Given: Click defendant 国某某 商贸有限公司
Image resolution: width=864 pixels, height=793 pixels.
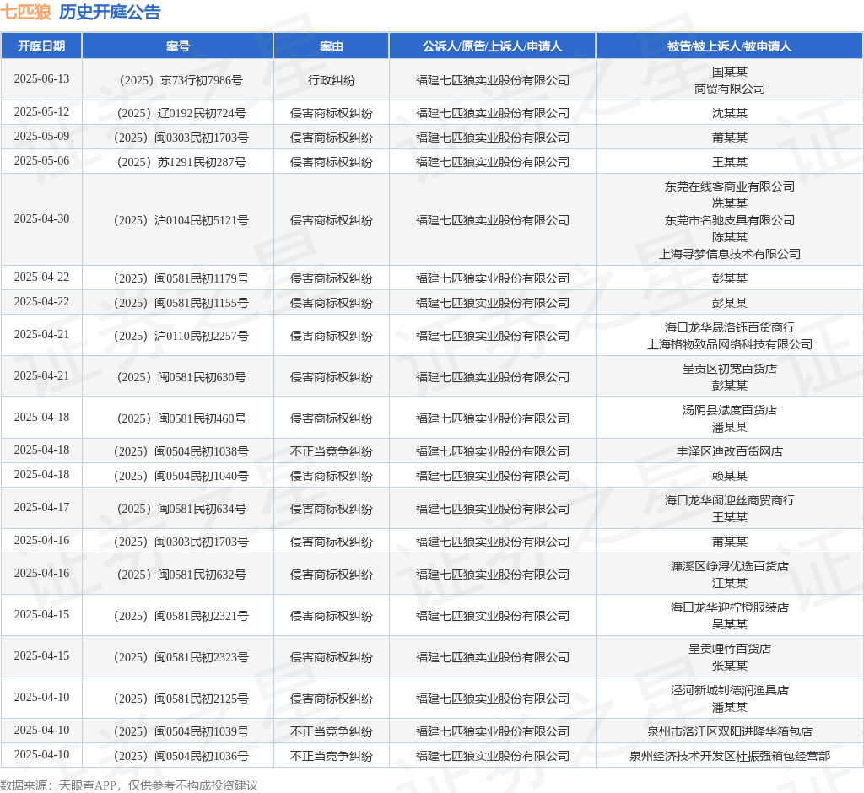Looking at the screenshot, I should point(730,80).
